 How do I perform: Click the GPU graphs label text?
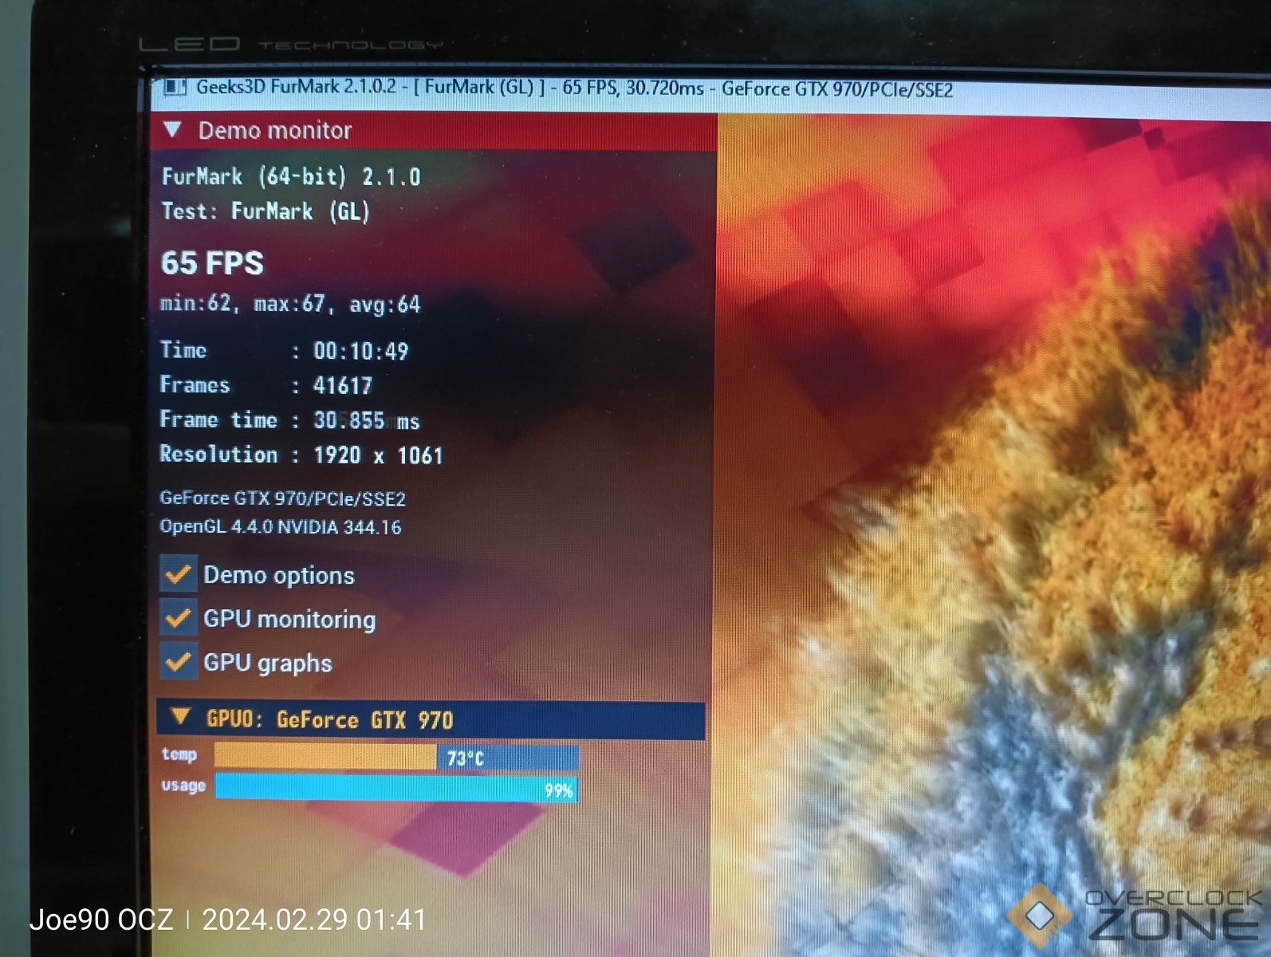coord(267,663)
